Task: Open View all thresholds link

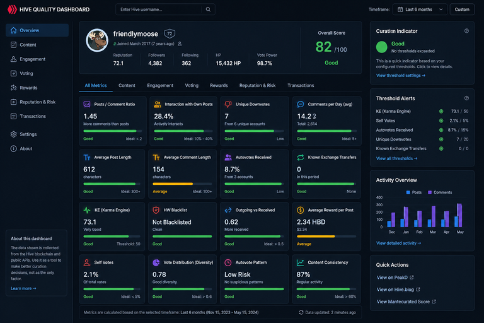Action: pyautogui.click(x=396, y=158)
